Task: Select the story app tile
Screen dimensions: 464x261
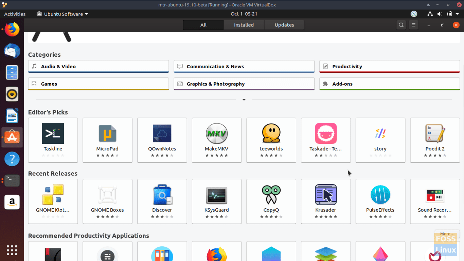Action: coord(380,140)
